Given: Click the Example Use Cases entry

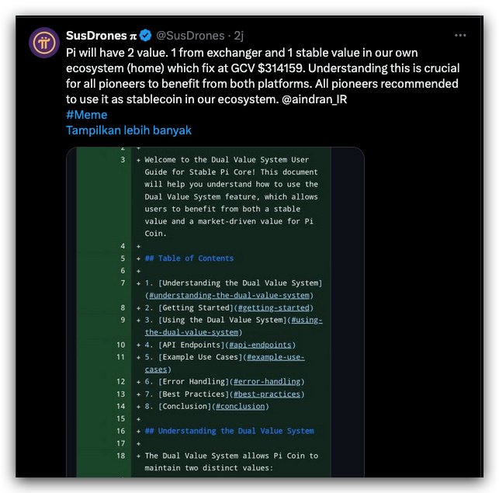Looking at the screenshot, I should [200, 357].
